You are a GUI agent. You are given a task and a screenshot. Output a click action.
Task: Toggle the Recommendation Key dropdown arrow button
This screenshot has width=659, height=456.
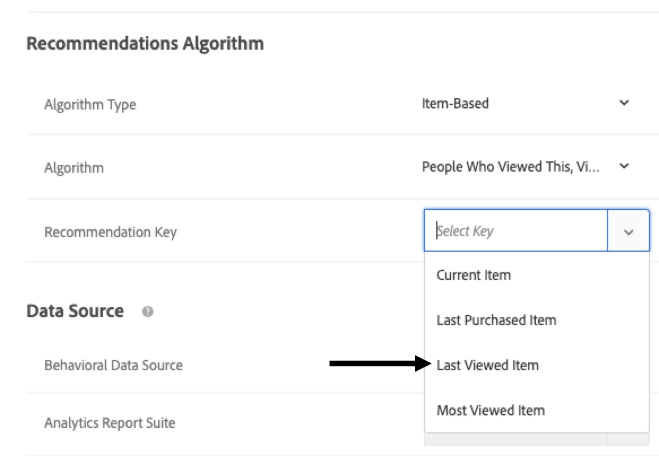click(628, 231)
